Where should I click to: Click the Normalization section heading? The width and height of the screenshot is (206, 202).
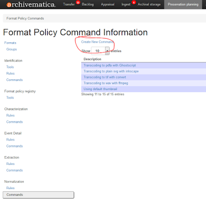point(14,181)
